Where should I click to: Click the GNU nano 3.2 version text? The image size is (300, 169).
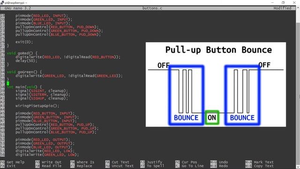tap(18, 8)
